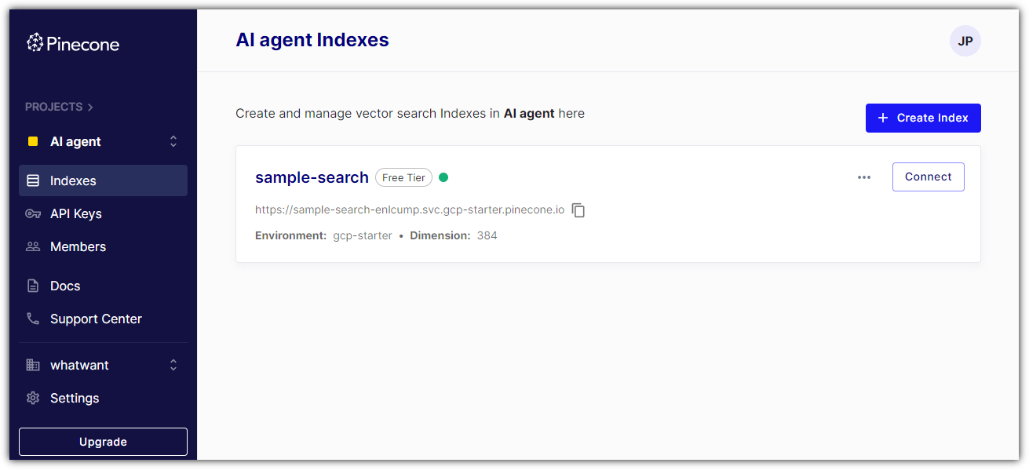Click the Upgrade button

coord(103,442)
